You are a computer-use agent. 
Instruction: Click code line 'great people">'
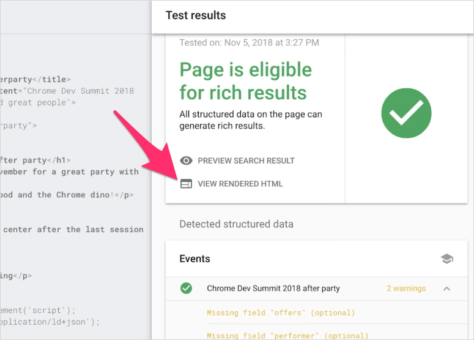click(x=38, y=103)
